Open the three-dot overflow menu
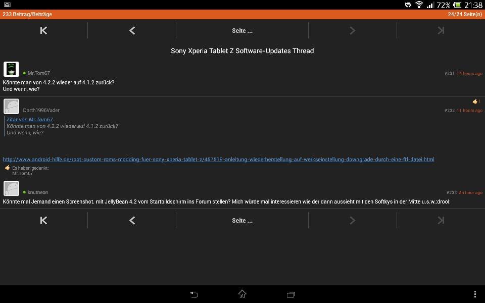 click(x=475, y=294)
